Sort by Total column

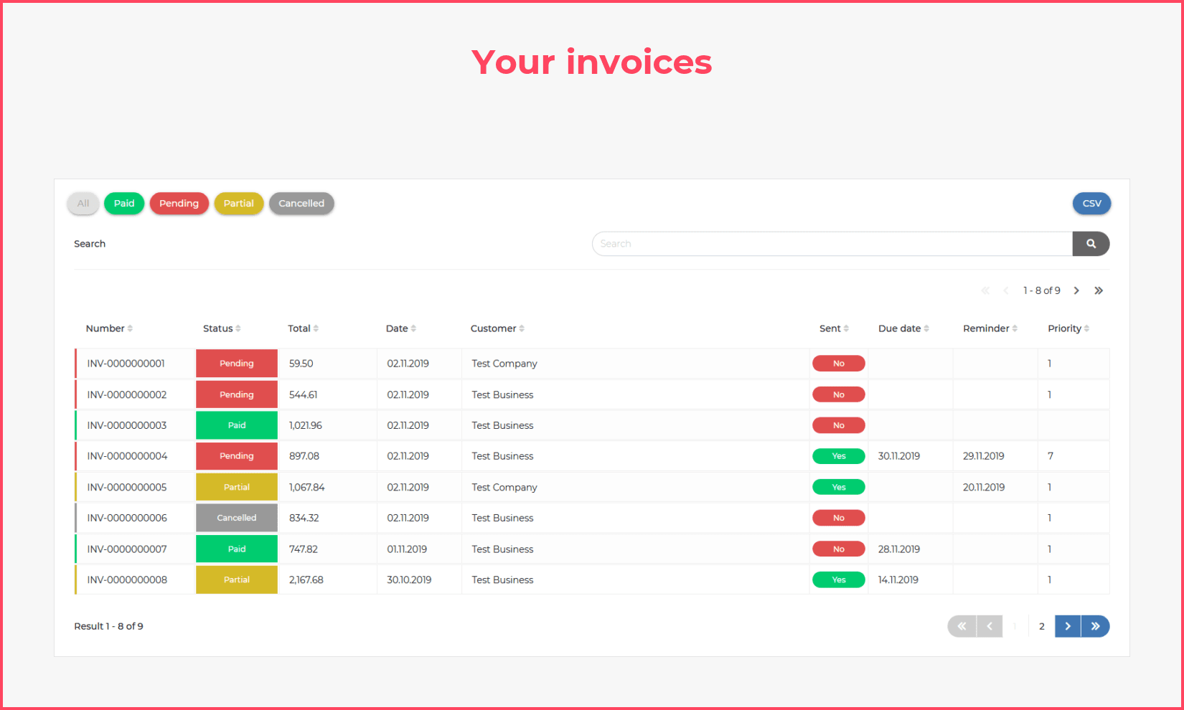click(x=303, y=328)
